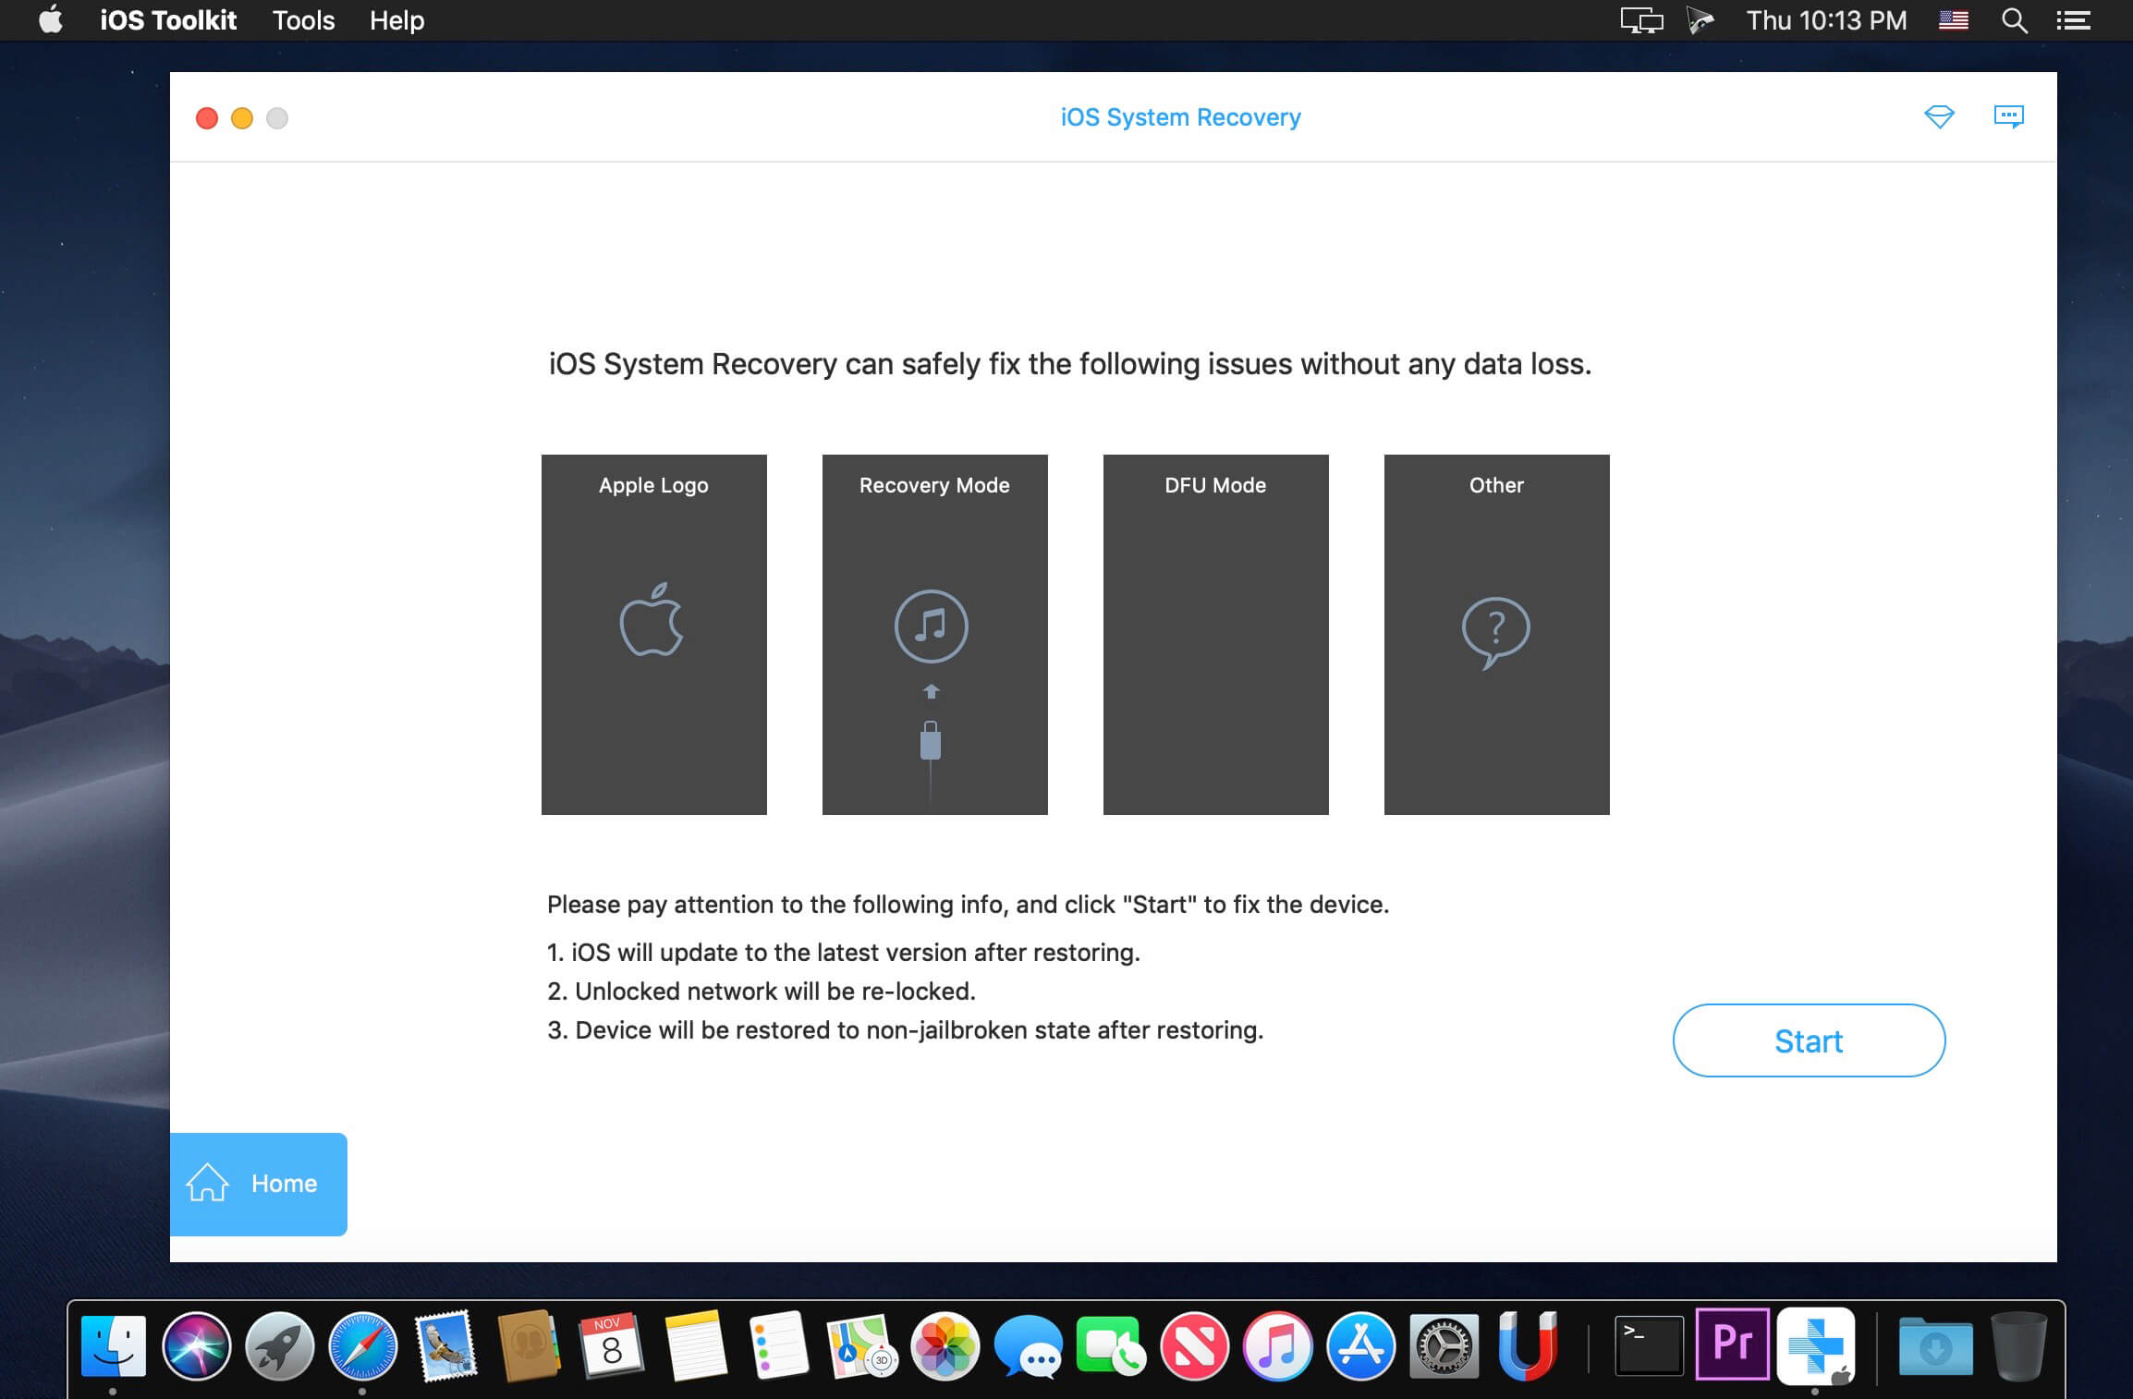Click the US flag input source

tap(1953, 20)
